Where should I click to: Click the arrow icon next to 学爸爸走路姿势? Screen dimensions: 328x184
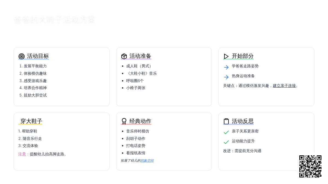coord(226,67)
